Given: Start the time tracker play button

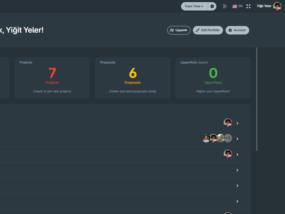Looking at the screenshot, I should pyautogui.click(x=212, y=6).
